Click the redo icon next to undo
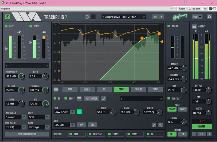This screenshot has height=142, width=217. (93, 17)
